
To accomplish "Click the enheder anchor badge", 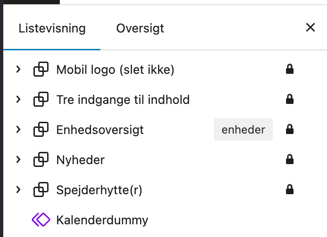I will coord(243,130).
